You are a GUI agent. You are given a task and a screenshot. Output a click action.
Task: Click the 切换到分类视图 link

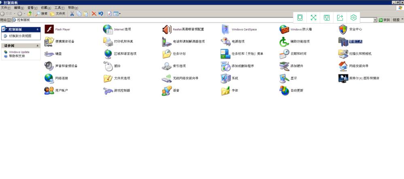click(x=20, y=36)
